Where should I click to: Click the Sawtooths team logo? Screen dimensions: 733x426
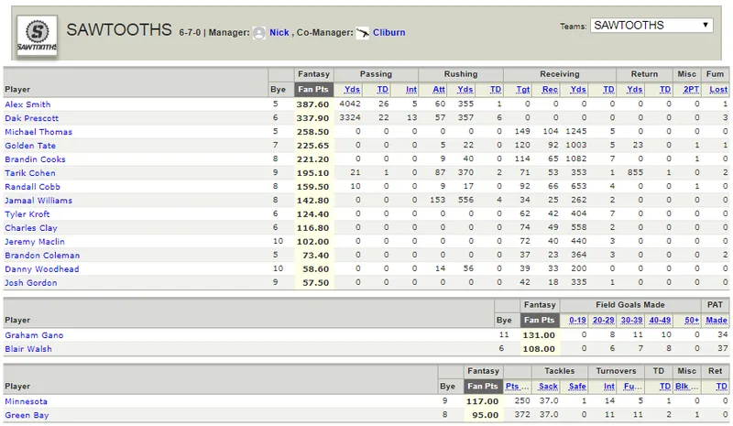[37, 35]
